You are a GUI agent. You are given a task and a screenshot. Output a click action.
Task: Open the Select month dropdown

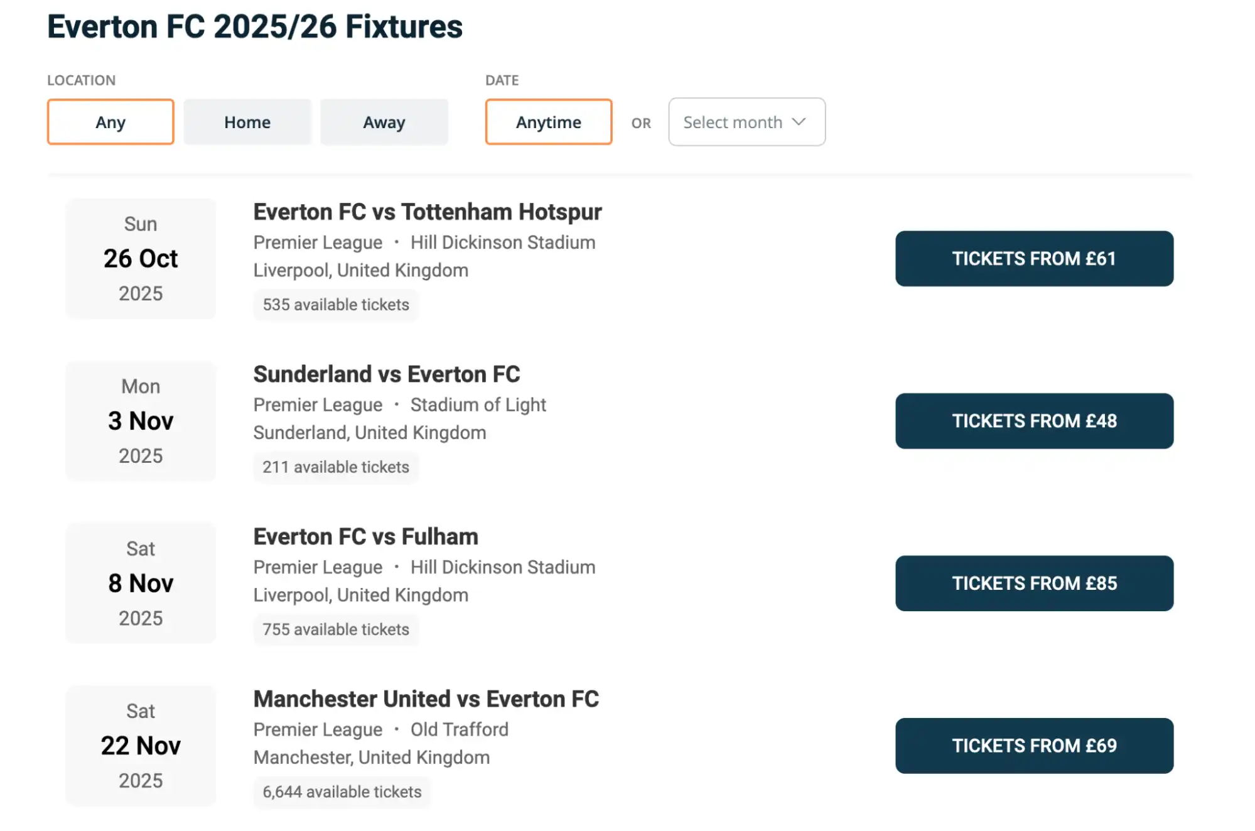[746, 122]
